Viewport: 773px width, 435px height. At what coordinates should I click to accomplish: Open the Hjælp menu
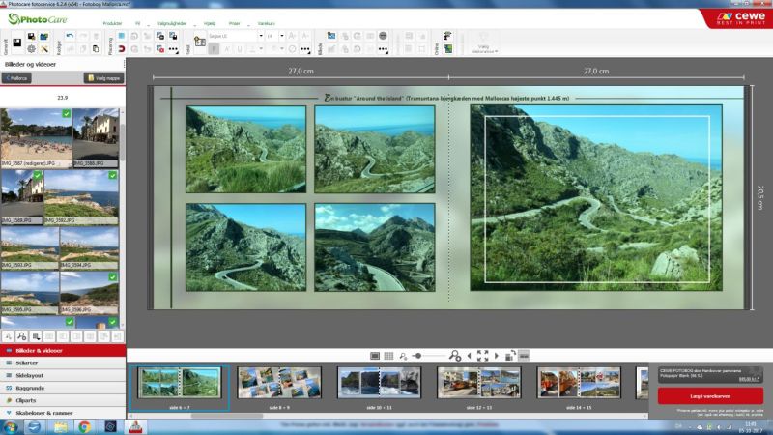[209, 20]
